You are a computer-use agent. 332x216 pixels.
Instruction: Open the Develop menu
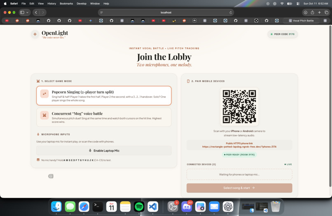tap(82, 4)
